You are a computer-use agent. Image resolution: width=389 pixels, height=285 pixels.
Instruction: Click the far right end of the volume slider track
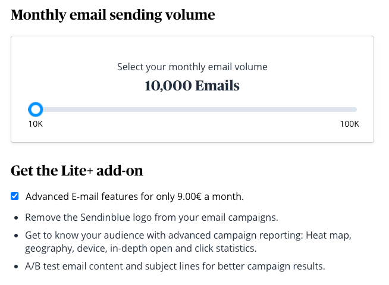pyautogui.click(x=355, y=109)
